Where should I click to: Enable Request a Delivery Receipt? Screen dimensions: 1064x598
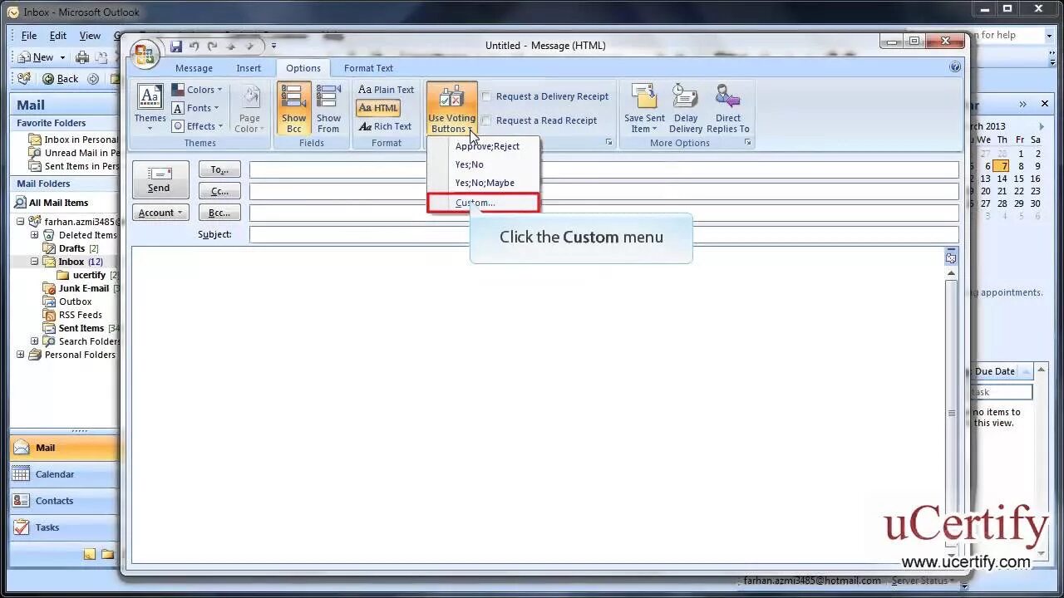(487, 96)
